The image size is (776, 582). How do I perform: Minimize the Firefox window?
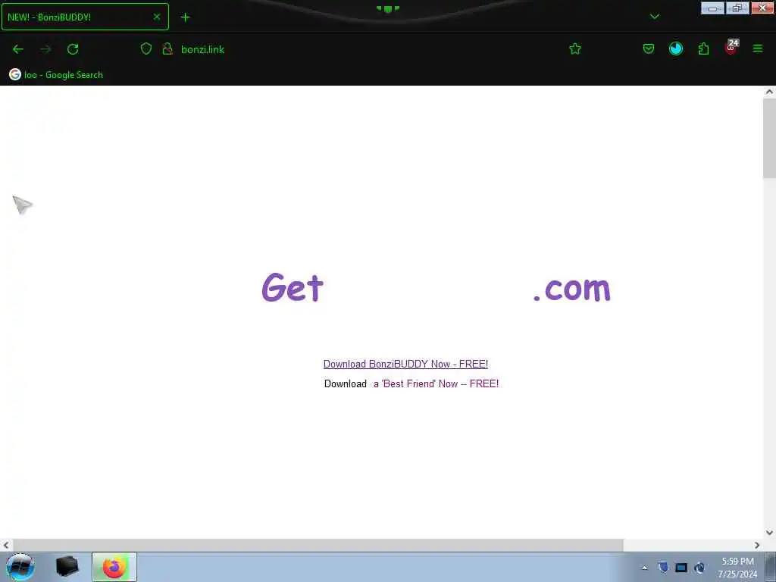(712, 8)
